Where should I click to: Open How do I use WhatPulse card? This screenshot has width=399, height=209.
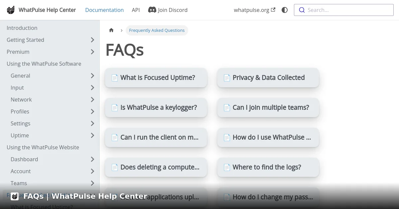[x=268, y=137]
